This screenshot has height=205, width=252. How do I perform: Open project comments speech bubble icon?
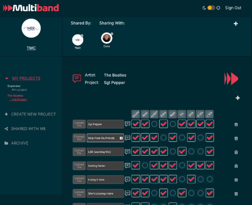[x=77, y=79]
